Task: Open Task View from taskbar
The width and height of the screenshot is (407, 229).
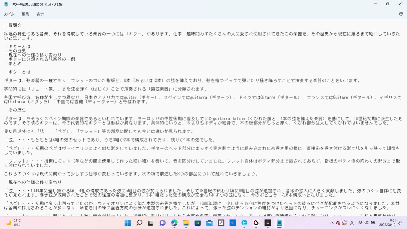Action: click(151, 223)
